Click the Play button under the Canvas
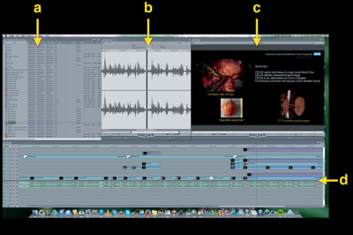The height and width of the screenshot is (235, 353). (257, 135)
